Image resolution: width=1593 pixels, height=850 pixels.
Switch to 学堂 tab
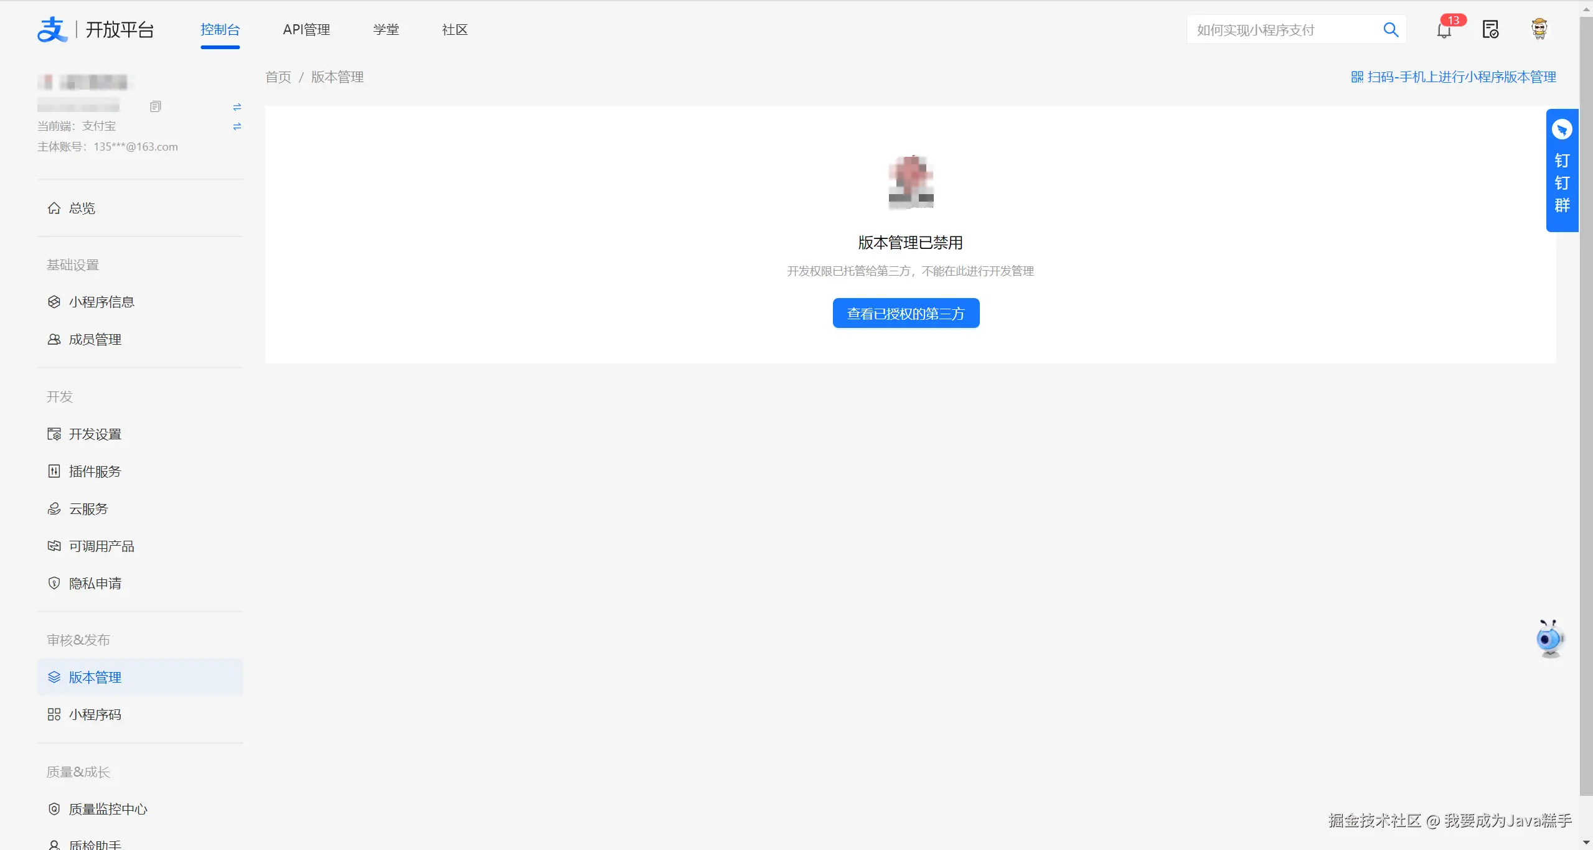pyautogui.click(x=386, y=30)
